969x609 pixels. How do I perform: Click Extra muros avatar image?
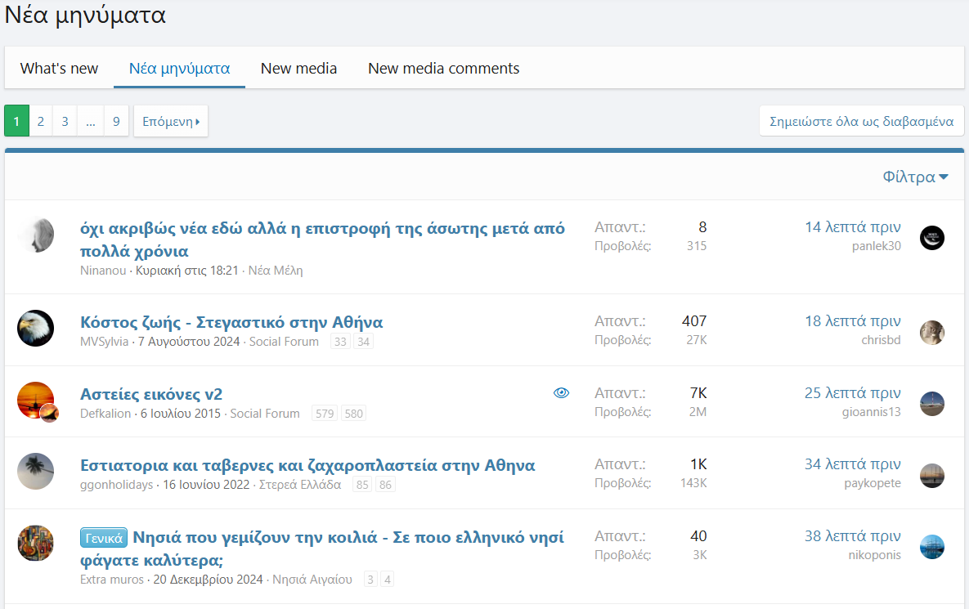[x=35, y=544]
